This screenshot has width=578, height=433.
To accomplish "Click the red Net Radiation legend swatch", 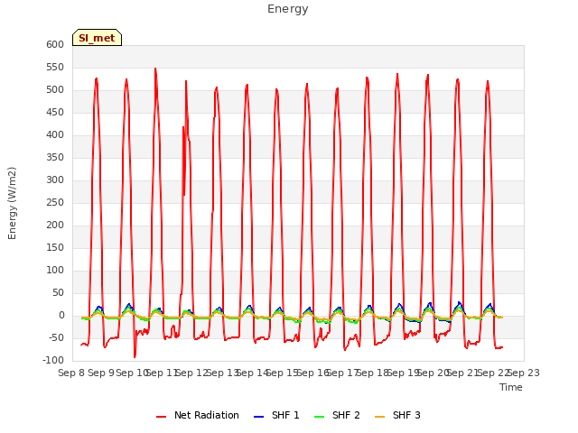I will tap(161, 417).
